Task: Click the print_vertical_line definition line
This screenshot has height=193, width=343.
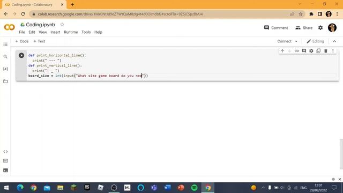Action: tap(55, 65)
